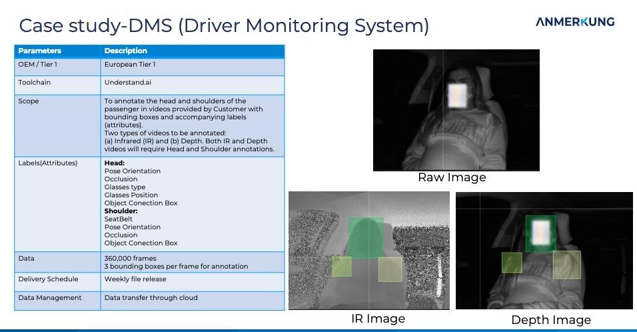637x332 pixels.
Task: Click the '360,000 frames' value
Action: (x=130, y=259)
